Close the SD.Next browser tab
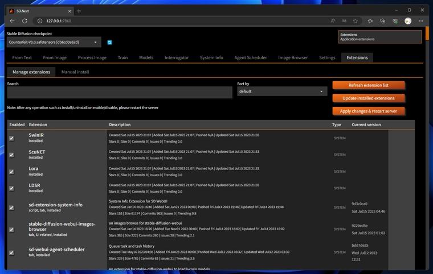The width and height of the screenshot is (433, 274). (70, 11)
